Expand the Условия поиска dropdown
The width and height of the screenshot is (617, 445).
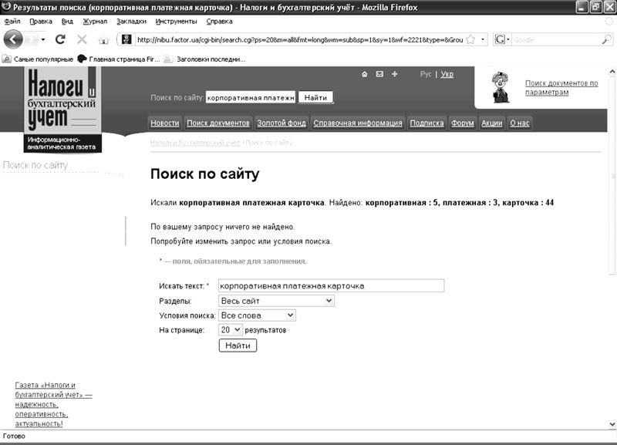(x=257, y=315)
